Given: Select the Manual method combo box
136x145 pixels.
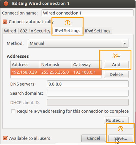Looking at the screenshot, I should point(78,43).
